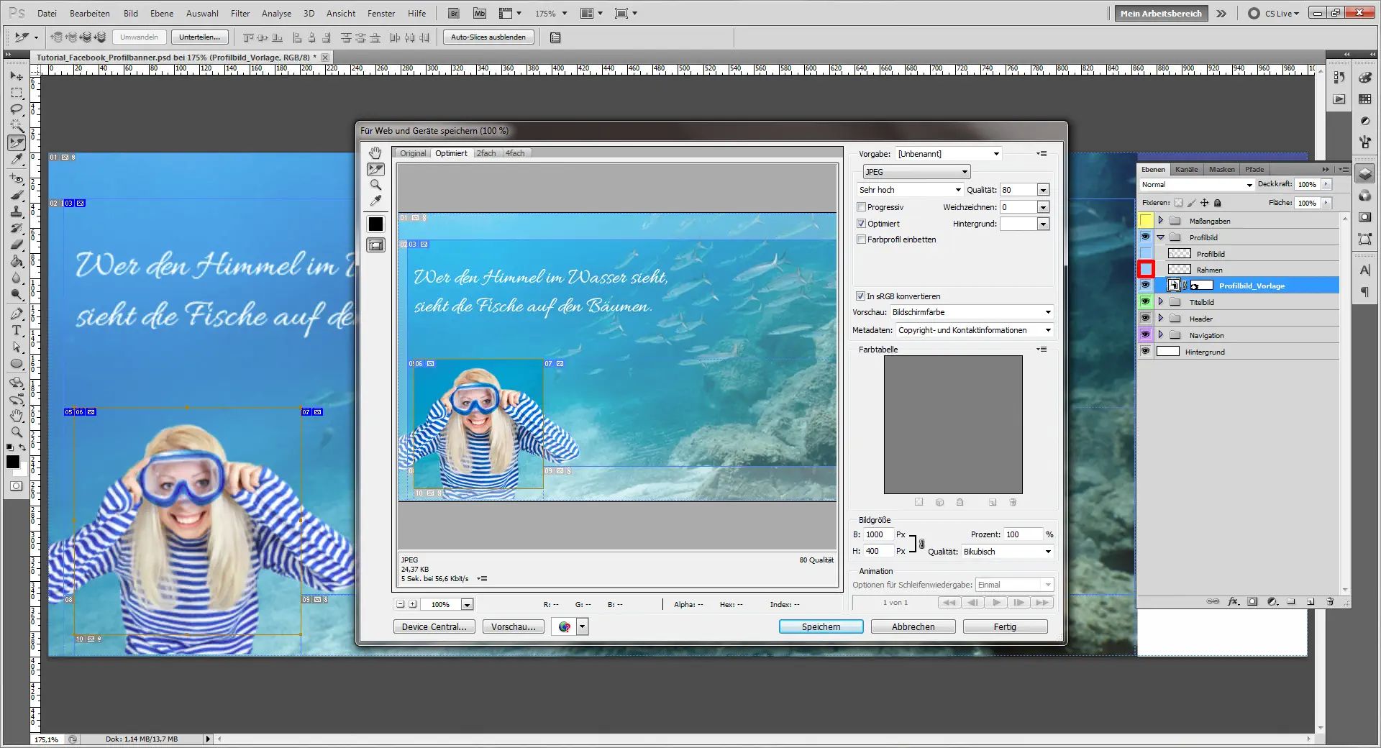1381x748 pixels.
Task: Click the black foreground color swatch
Action: [375, 224]
